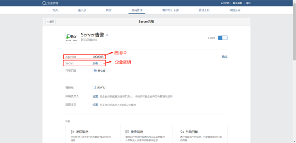Click the 吴学飞 administrator tag
The width and height of the screenshot is (296, 143).
coord(99,87)
